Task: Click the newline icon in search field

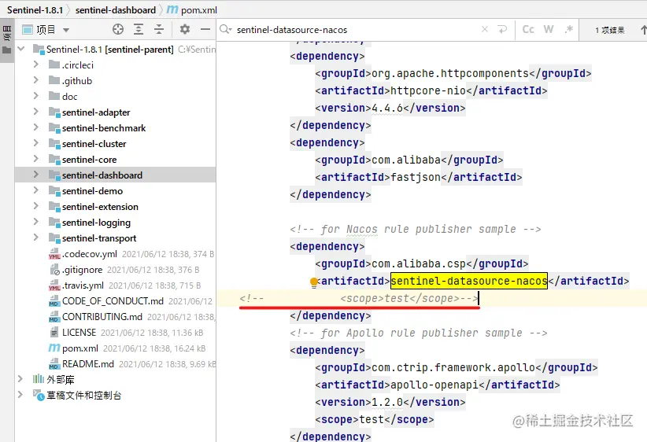Action: (x=502, y=29)
